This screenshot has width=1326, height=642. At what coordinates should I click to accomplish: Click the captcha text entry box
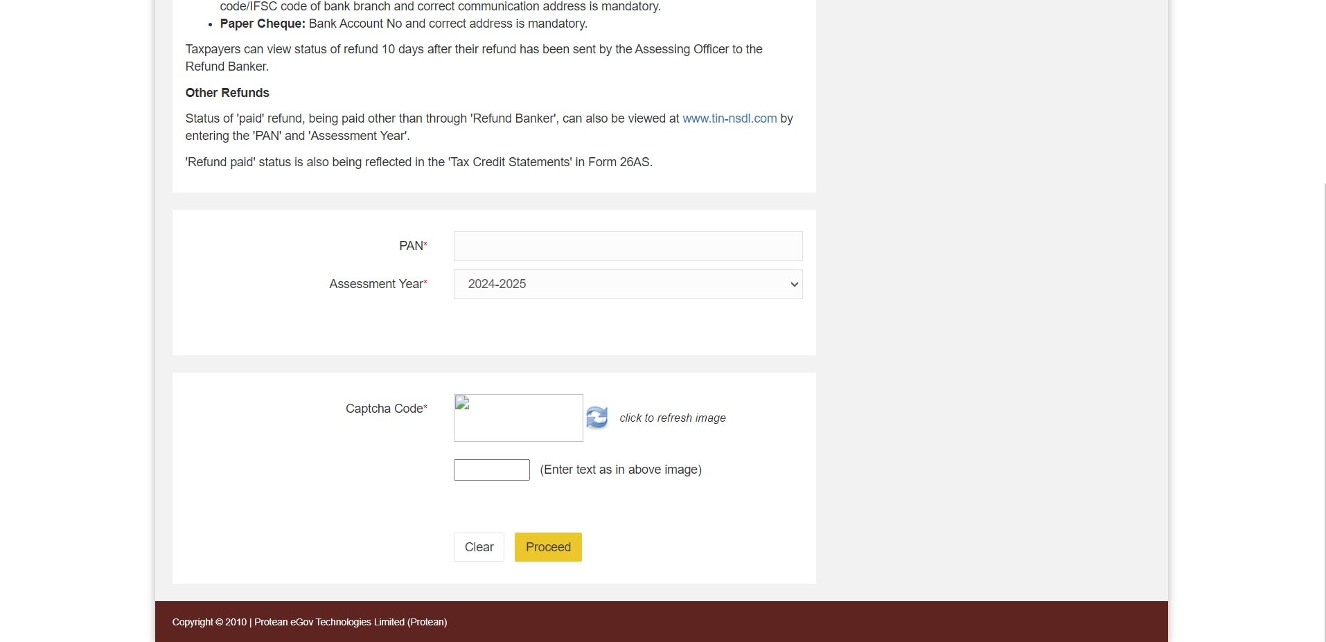(491, 470)
